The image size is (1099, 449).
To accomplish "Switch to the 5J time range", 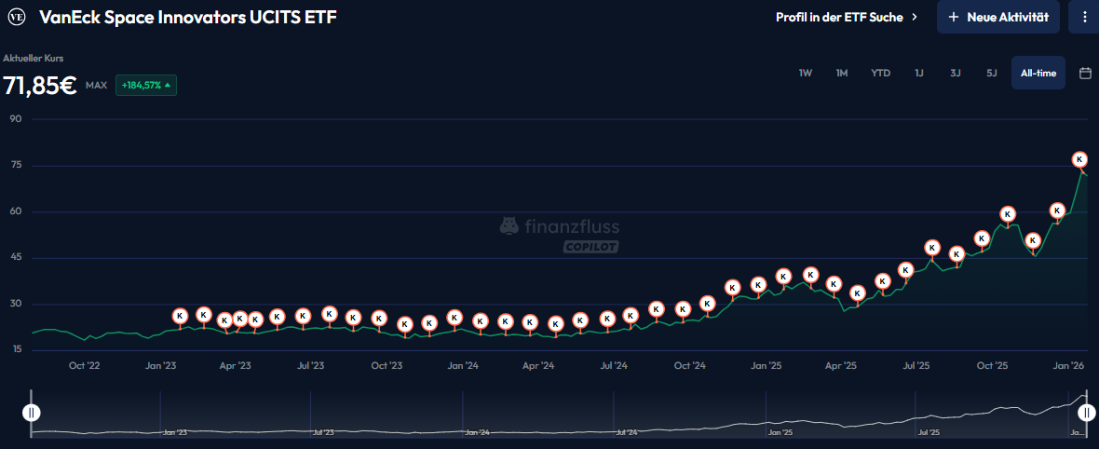I will coord(991,74).
